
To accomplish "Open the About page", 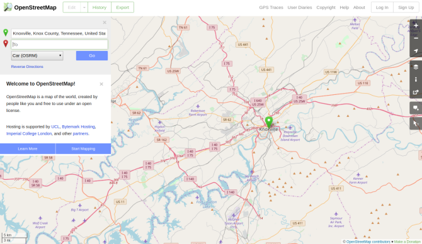I will [x=359, y=8].
